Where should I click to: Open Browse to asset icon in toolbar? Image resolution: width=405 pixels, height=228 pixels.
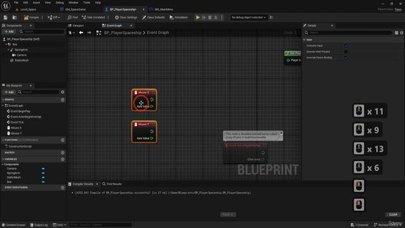point(15,17)
